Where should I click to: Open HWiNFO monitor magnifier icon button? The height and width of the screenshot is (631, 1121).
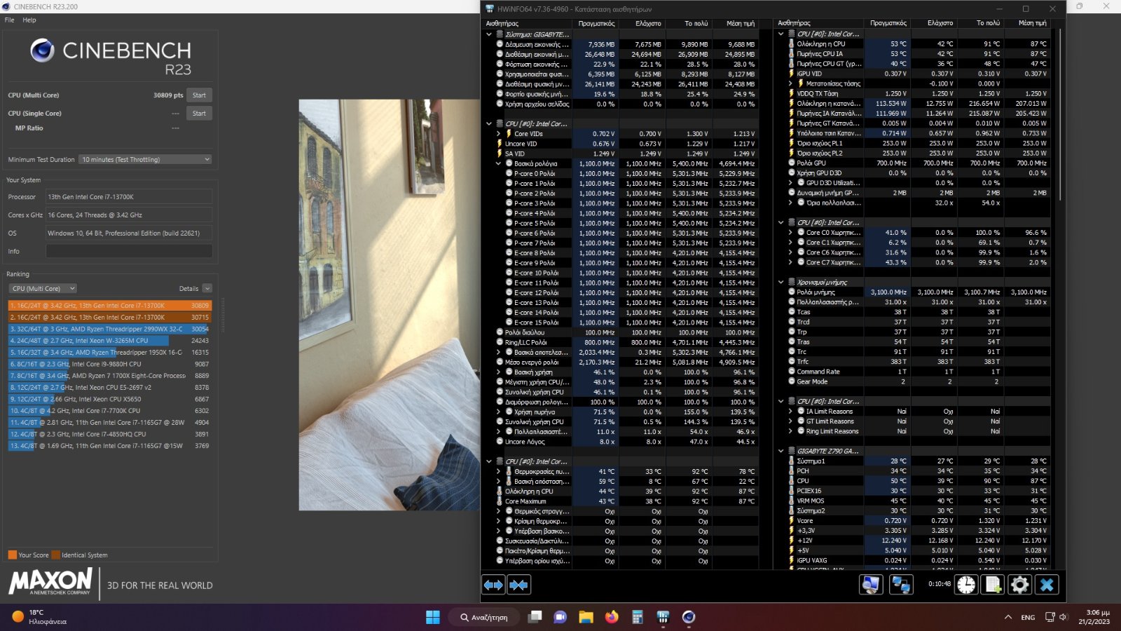tap(871, 585)
